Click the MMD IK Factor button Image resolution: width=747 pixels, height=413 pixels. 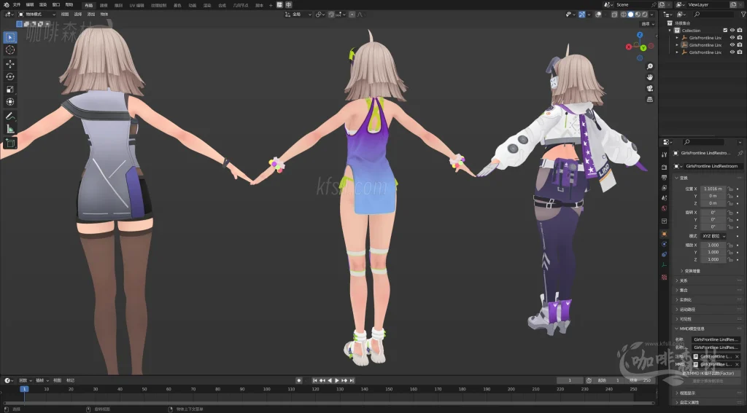point(708,374)
